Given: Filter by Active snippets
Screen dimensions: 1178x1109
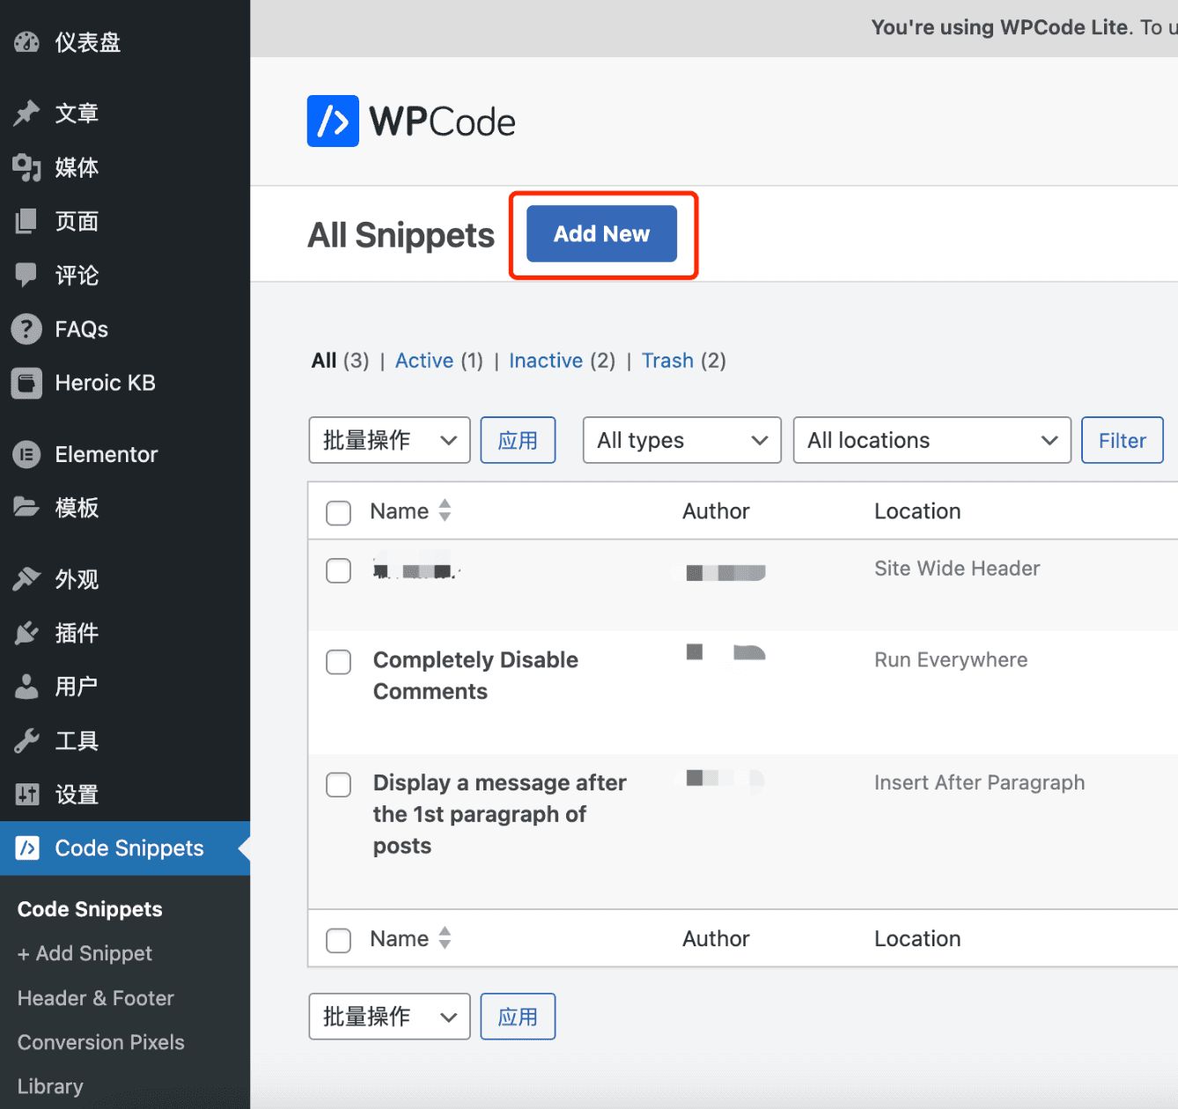Looking at the screenshot, I should [x=424, y=361].
